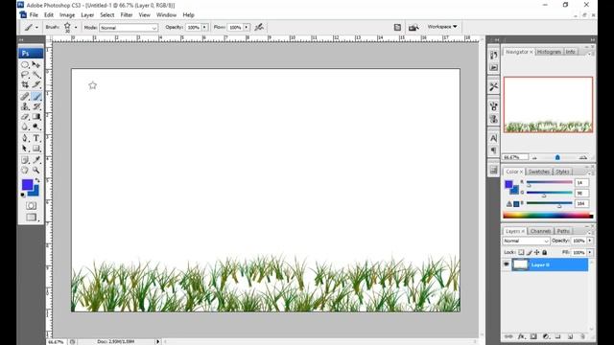Screen dimensions: 614x345
Task: Select the Blur tool
Action: (x=25, y=126)
